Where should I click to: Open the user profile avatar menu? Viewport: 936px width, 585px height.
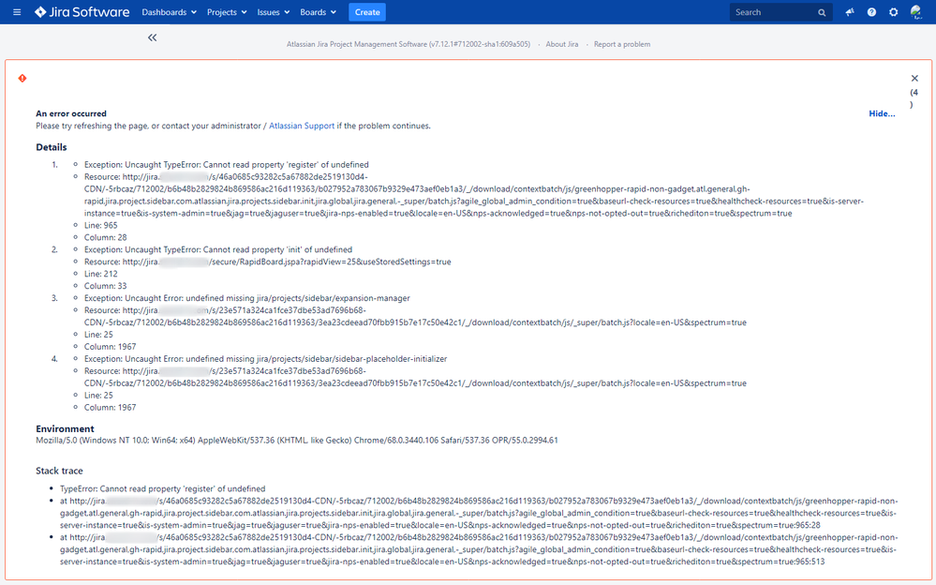point(916,12)
